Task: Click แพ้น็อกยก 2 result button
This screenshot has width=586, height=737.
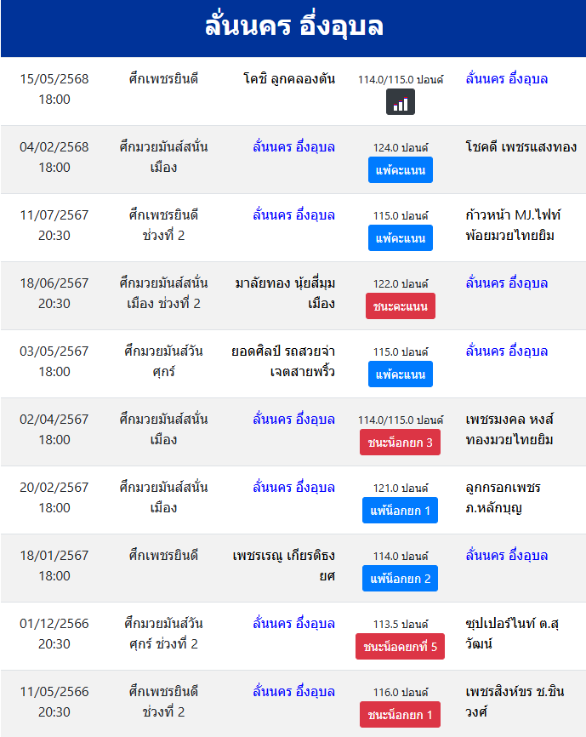Action: 400,579
